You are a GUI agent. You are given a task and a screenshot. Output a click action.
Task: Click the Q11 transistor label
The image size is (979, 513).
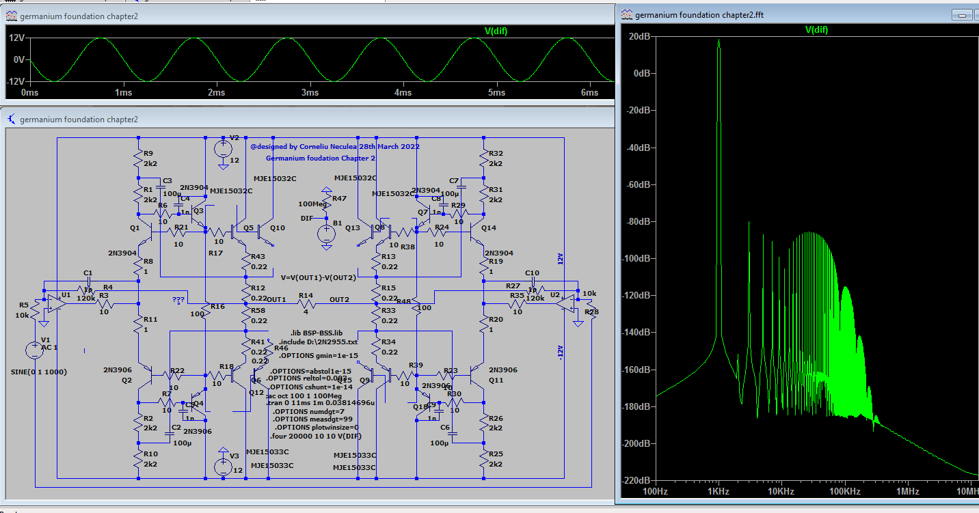pos(496,380)
